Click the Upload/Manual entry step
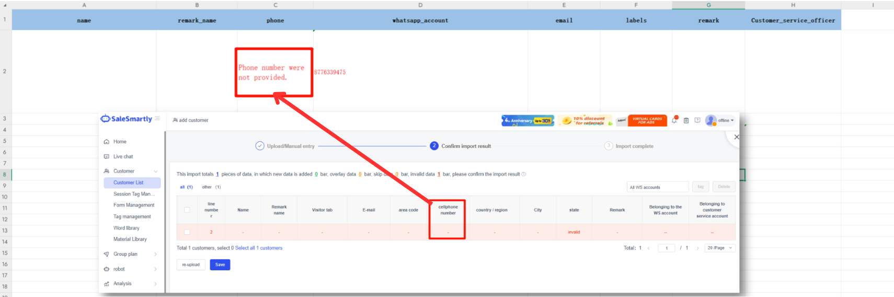Screen dimensions: 894x297 point(285,146)
